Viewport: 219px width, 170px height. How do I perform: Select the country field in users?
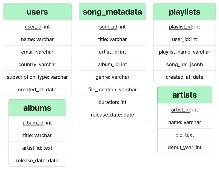pos(37,64)
